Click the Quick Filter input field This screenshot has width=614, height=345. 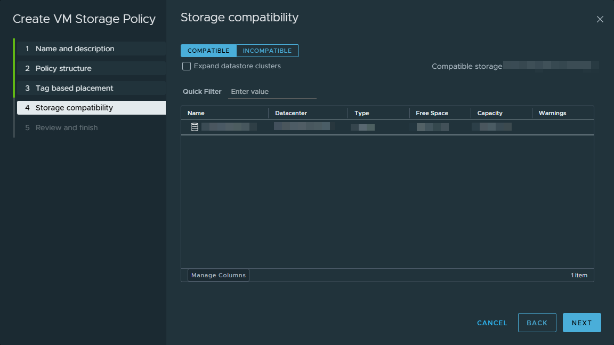coord(272,92)
